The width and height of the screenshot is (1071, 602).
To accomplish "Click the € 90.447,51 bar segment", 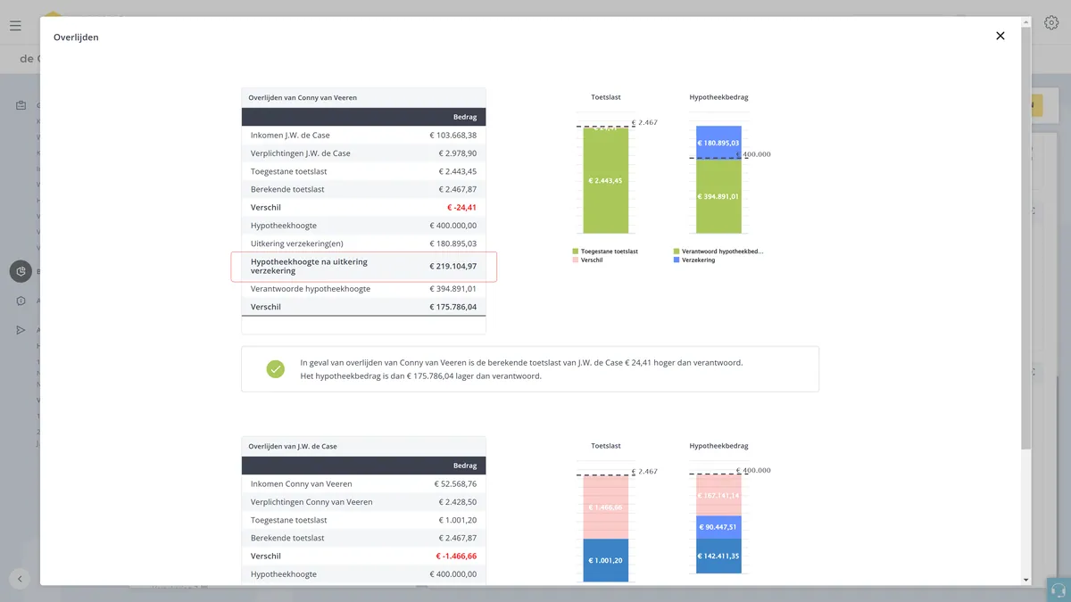I will coord(718,526).
